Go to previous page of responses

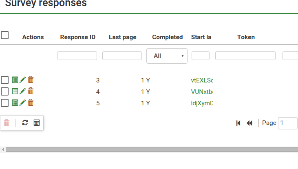coord(249,123)
